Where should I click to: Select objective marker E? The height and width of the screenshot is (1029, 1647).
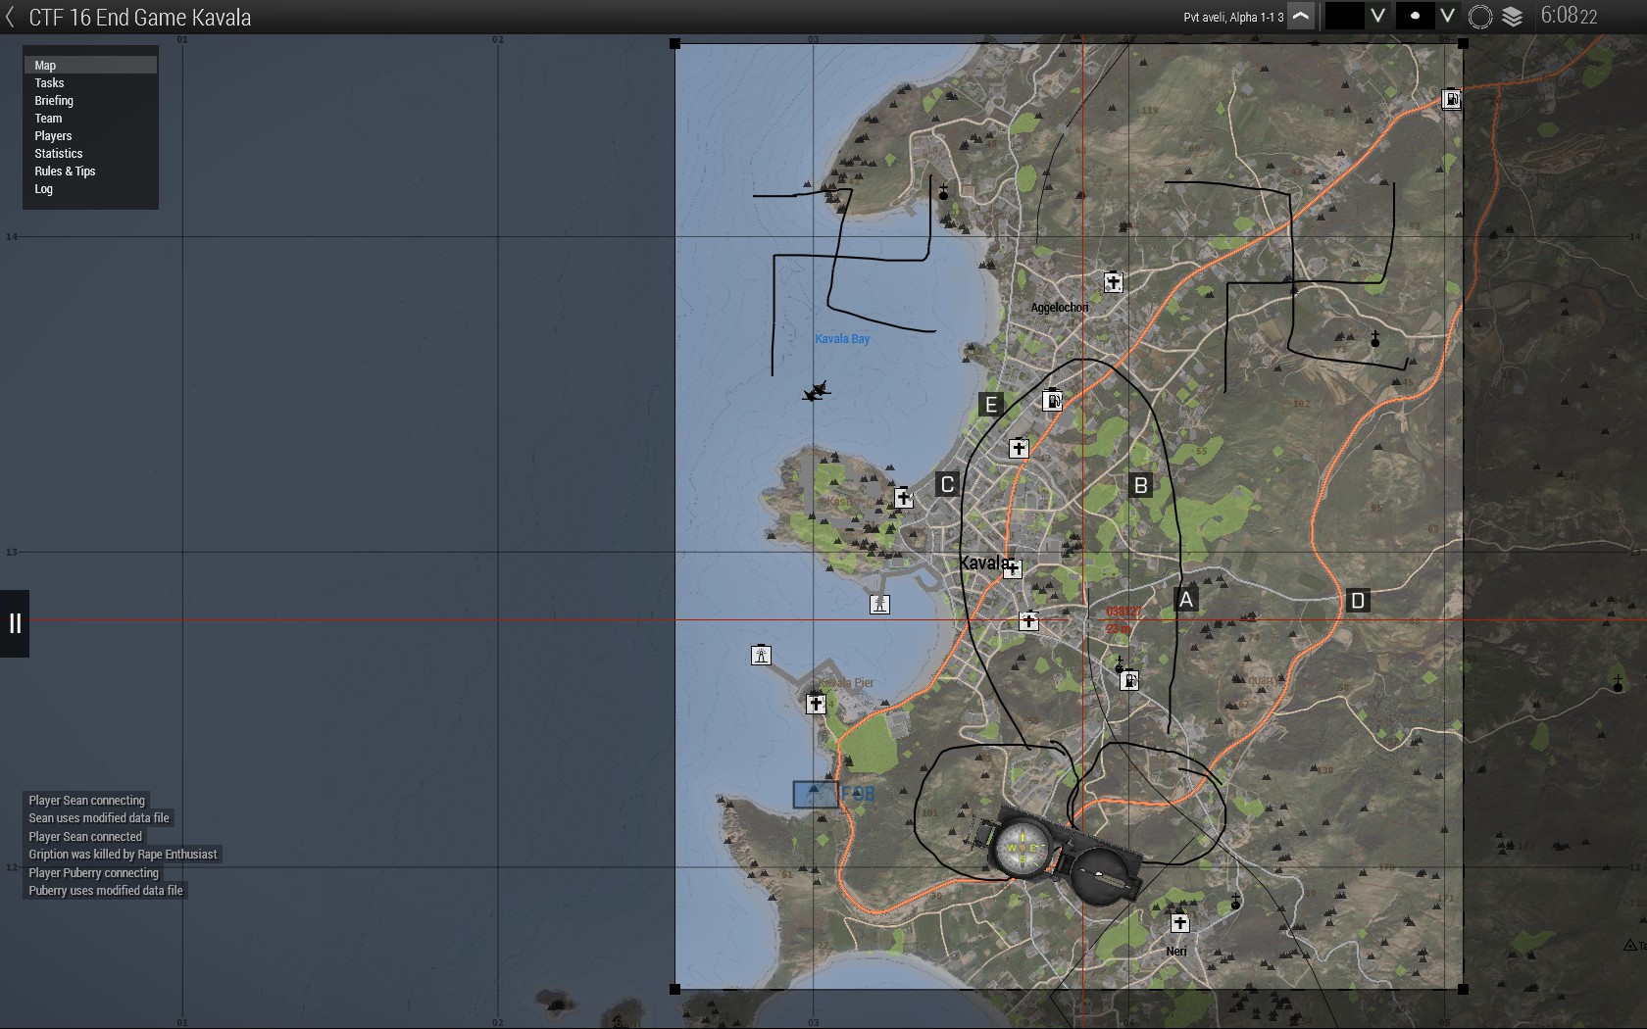[991, 405]
